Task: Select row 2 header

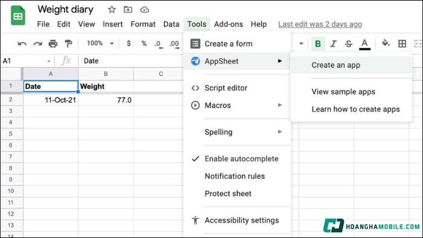Action: point(11,100)
